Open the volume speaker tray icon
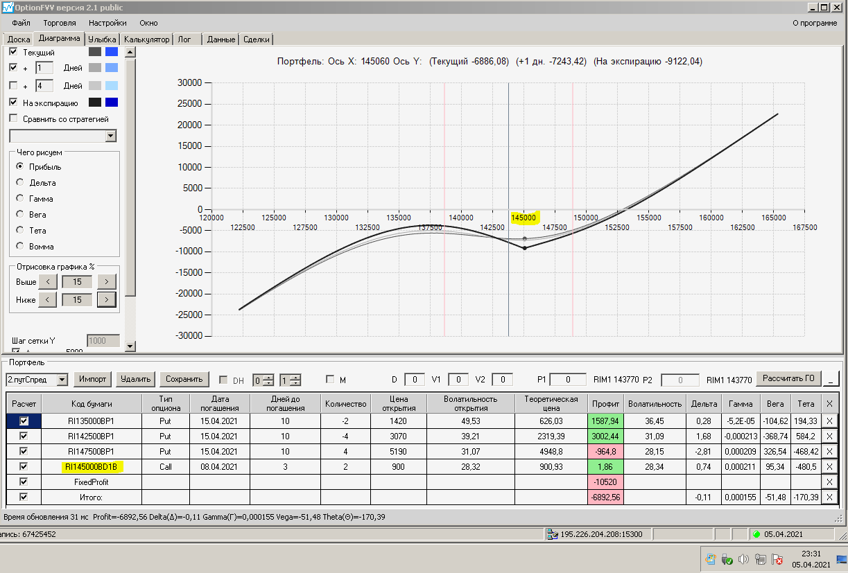 click(x=744, y=559)
